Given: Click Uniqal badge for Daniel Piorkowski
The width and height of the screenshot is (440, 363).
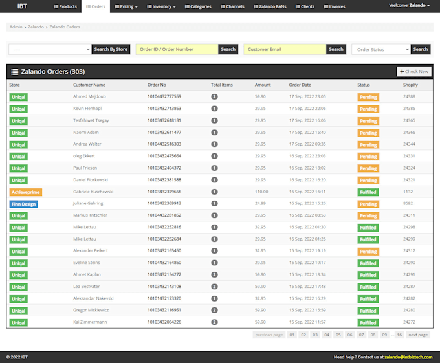Looking at the screenshot, I should [19, 181].
